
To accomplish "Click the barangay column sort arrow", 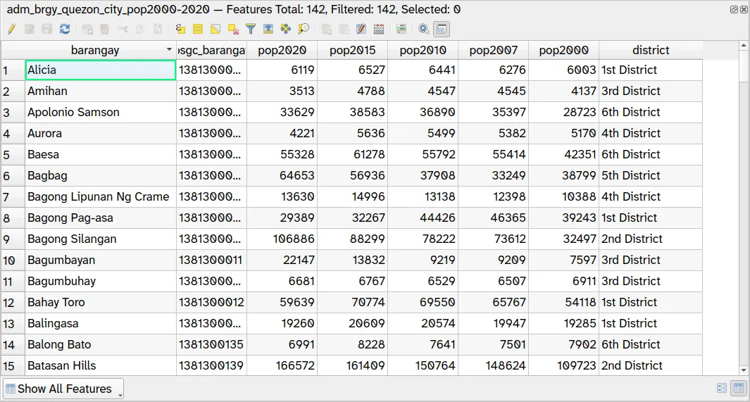I will pos(169,50).
